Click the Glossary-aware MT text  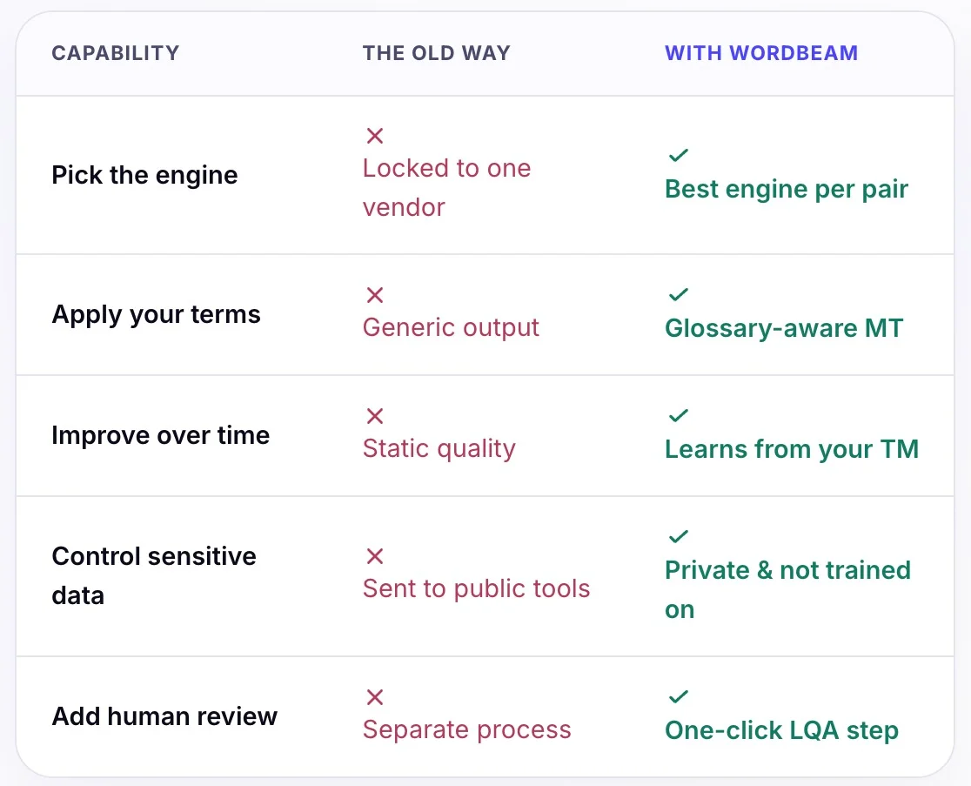click(x=784, y=328)
